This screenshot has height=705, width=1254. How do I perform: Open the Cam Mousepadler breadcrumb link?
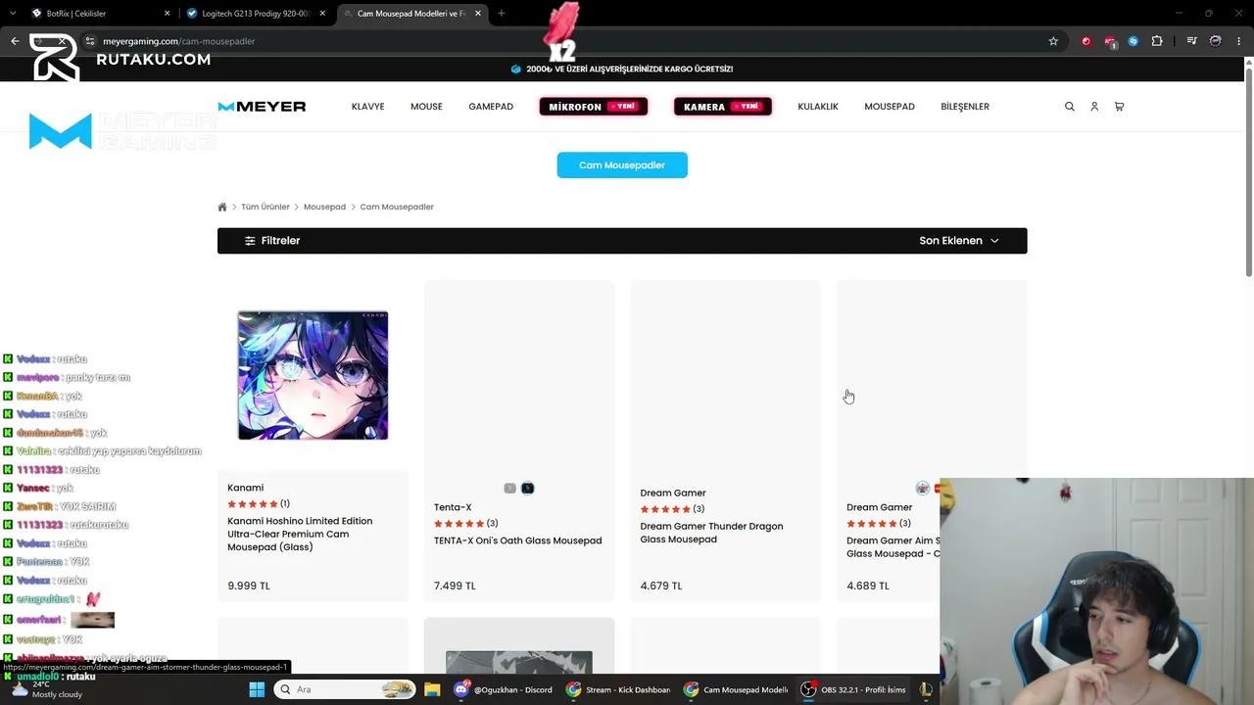(x=397, y=207)
